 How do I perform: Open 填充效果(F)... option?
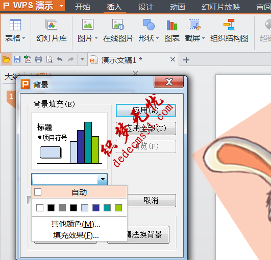pos(76,235)
